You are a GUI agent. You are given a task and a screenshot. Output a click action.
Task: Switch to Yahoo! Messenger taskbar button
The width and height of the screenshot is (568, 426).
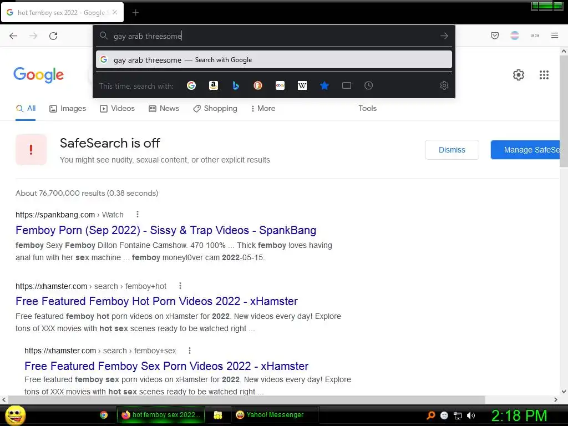pyautogui.click(x=275, y=415)
